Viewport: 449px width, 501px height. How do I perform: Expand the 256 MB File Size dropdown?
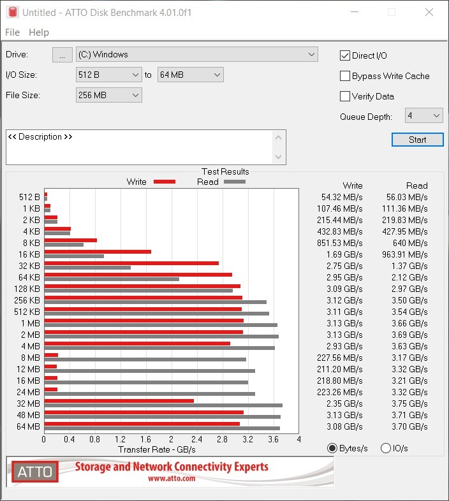point(135,96)
